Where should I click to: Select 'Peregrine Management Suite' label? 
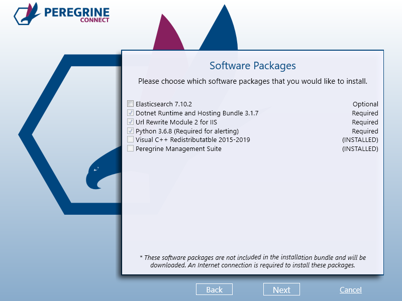(x=178, y=148)
